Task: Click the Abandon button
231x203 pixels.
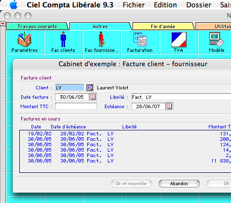Action: point(179,184)
